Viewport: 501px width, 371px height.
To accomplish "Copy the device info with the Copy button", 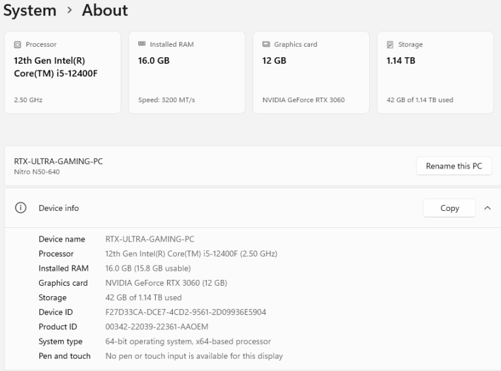I will pos(449,208).
